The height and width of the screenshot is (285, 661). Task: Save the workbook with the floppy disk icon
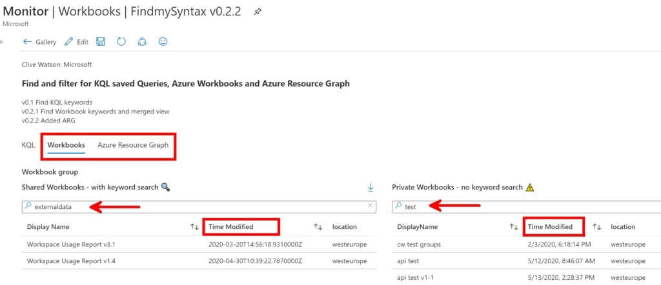coord(101,42)
